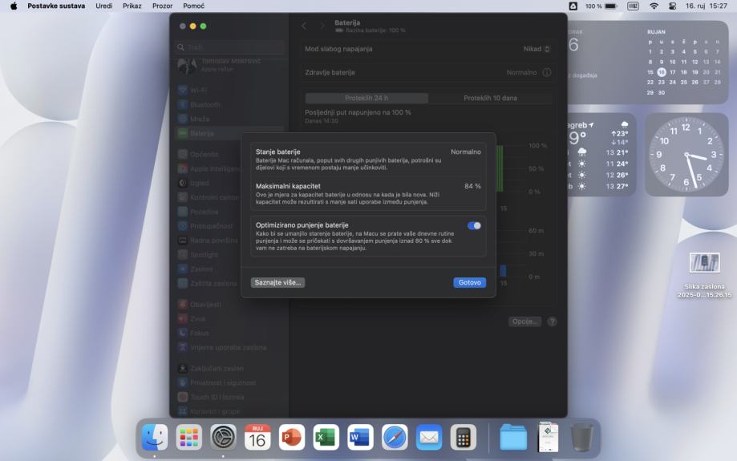
Task: Open Mail from the Dock
Action: click(x=429, y=438)
